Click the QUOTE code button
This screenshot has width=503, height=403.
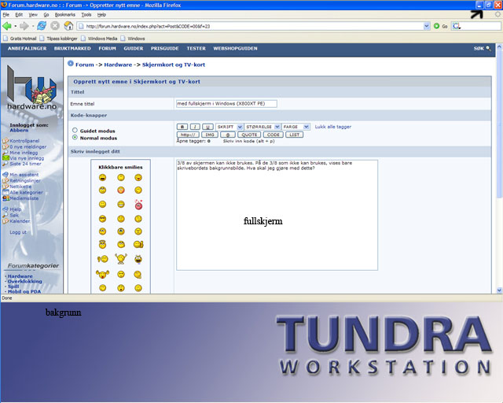[x=249, y=135]
